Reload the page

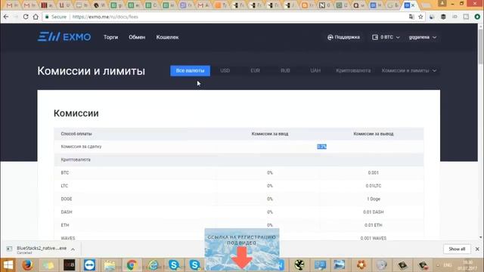coord(26,17)
